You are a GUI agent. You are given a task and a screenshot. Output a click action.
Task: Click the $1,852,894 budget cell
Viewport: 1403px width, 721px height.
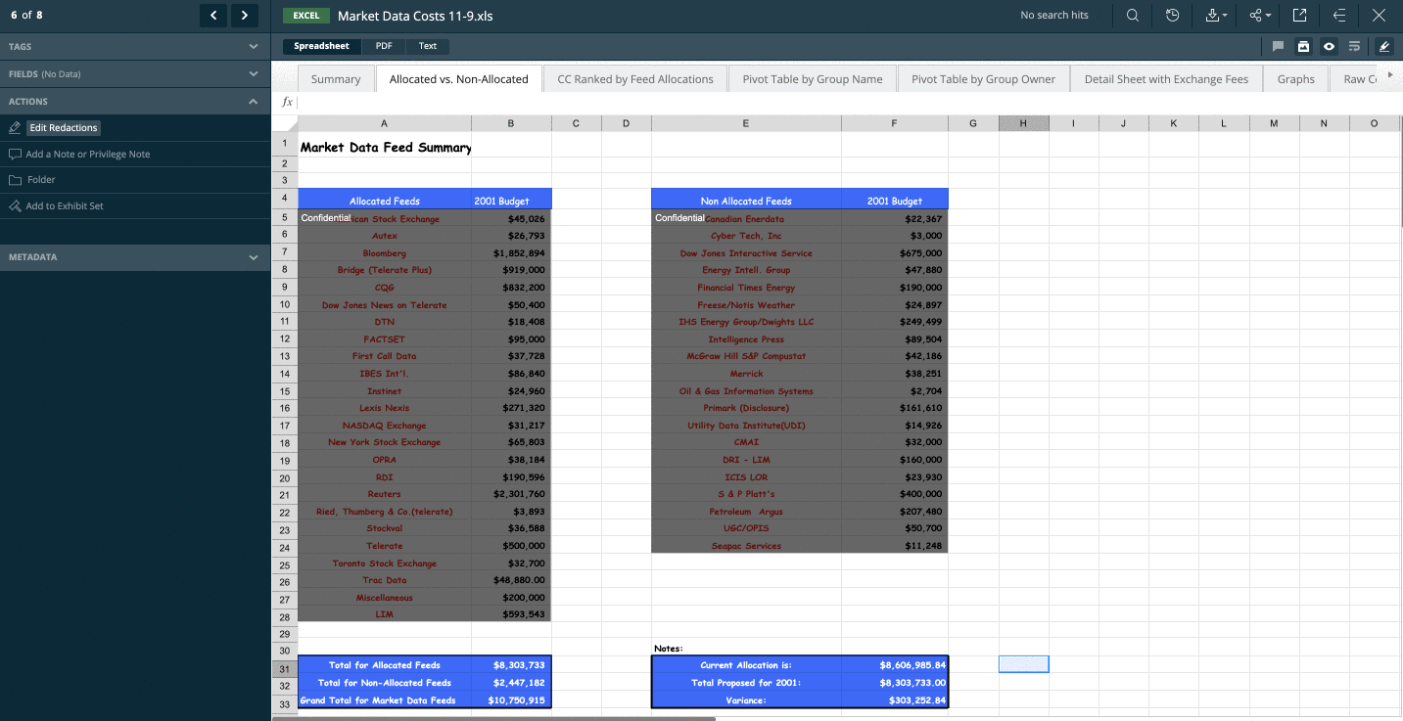click(x=511, y=253)
